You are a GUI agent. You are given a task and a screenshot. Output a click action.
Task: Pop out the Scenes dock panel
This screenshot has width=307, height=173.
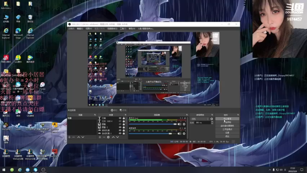(x=95, y=115)
